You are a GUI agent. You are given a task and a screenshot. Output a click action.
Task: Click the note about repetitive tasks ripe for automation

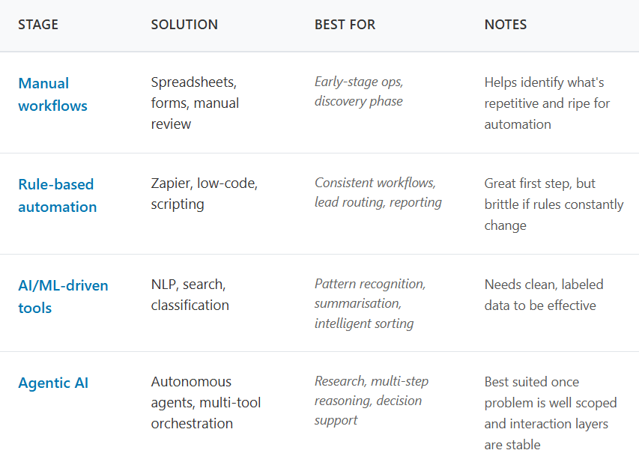[x=547, y=103]
